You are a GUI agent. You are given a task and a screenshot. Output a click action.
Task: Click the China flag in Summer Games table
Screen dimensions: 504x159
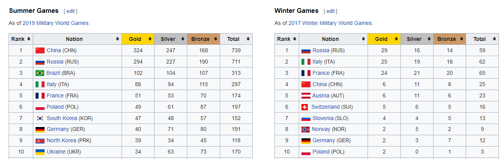(40, 50)
